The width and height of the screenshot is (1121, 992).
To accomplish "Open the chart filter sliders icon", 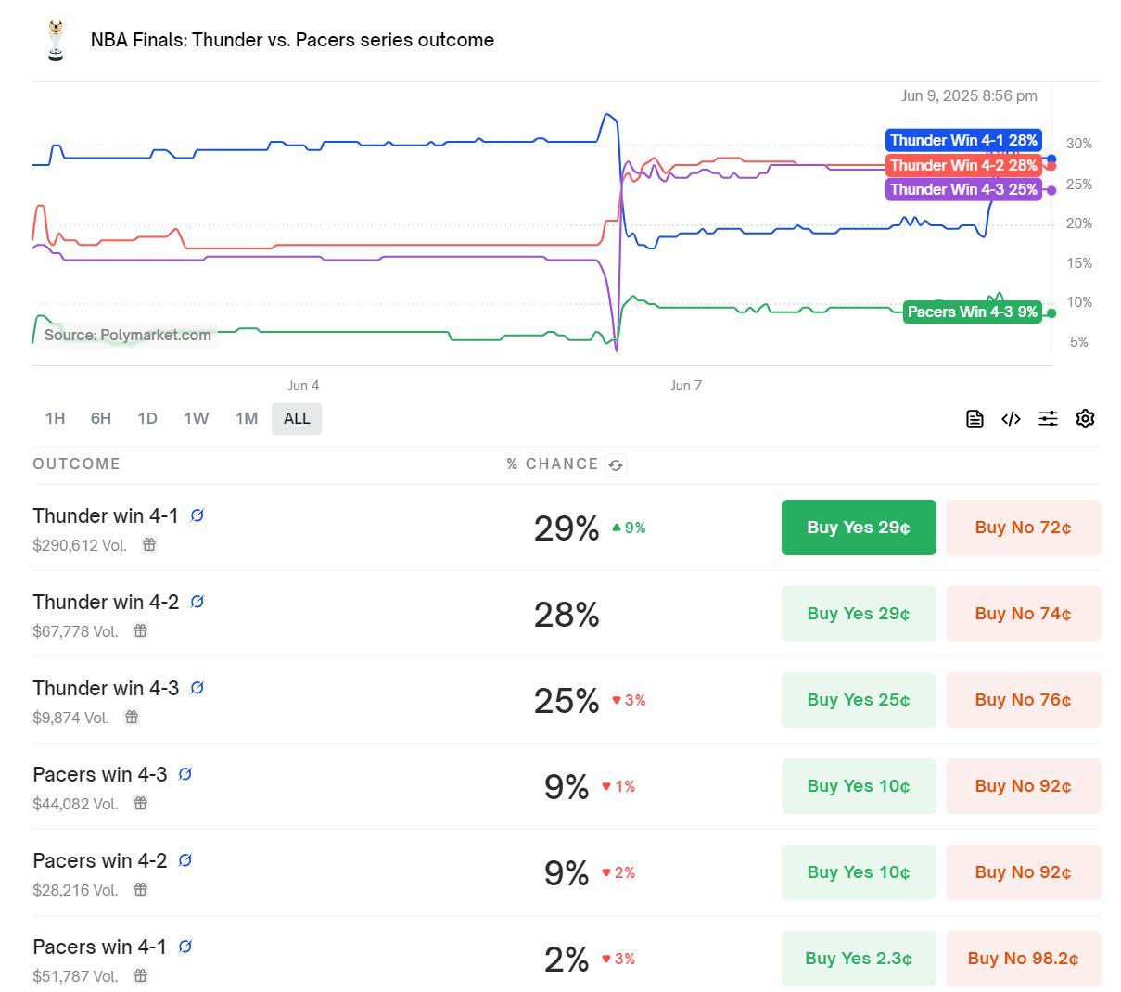I will [1048, 419].
